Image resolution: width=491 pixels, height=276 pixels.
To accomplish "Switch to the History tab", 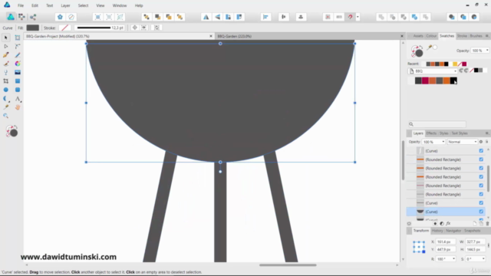I will click(437, 231).
